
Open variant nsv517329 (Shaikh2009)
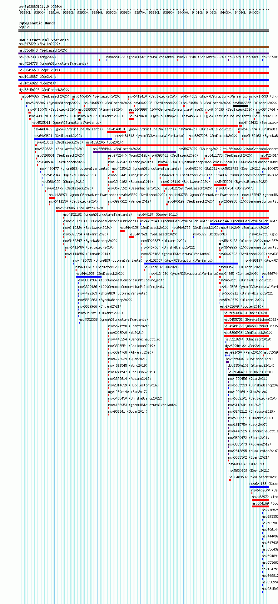pos(39,44)
